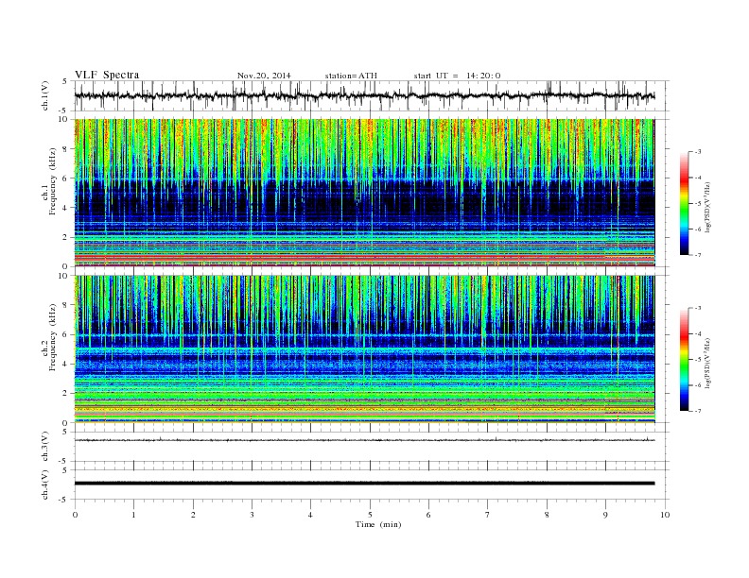The width and height of the screenshot is (749, 578).
Task: Select the date text "Nov.20, 2014"
Action: (x=264, y=76)
